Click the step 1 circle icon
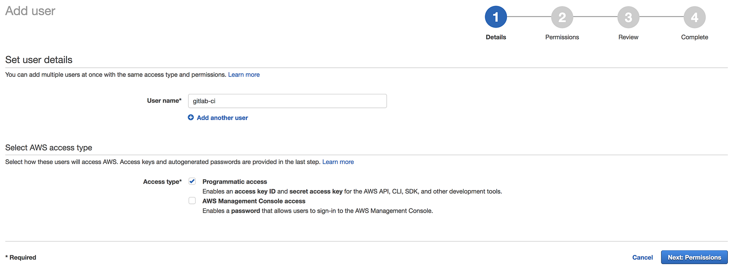Viewport: 738px width, 272px height. (496, 17)
